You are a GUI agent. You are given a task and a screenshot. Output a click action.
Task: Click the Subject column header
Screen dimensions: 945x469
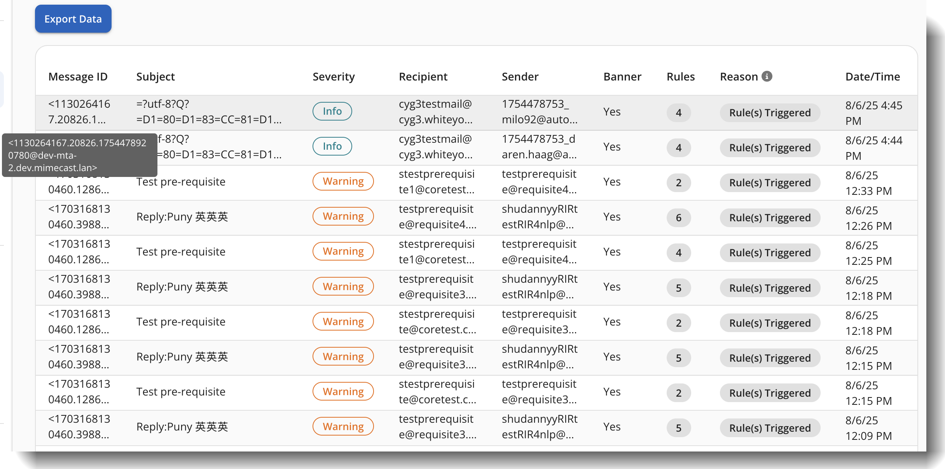point(155,77)
